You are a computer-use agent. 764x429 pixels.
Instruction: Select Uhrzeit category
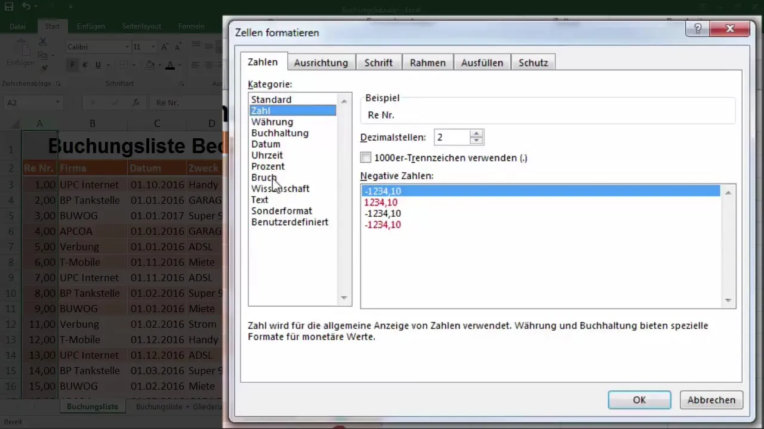coord(292,155)
